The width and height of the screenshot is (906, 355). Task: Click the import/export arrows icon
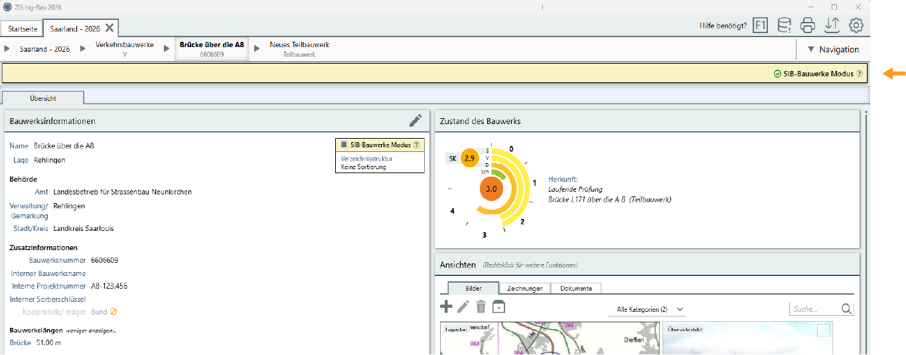pyautogui.click(x=832, y=26)
